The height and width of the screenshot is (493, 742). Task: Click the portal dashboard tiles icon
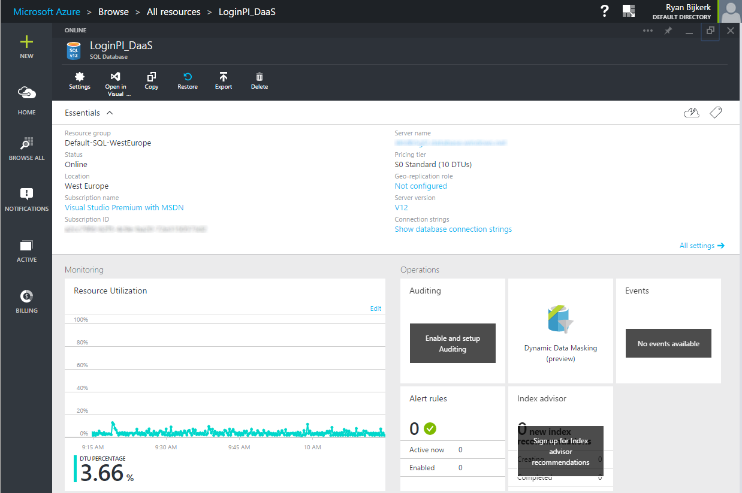629,11
